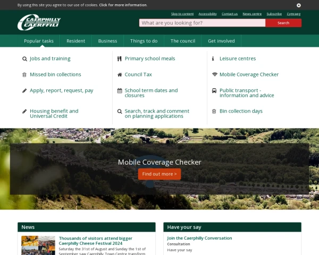Image resolution: width=319 pixels, height=255 pixels.
Task: Click the Caerphilly council logo
Action: (39, 22)
